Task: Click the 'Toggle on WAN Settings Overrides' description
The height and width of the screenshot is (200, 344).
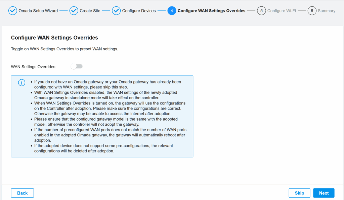Action: click(64, 49)
